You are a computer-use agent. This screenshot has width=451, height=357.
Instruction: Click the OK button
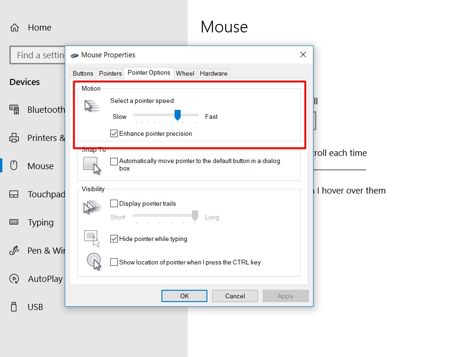pyautogui.click(x=184, y=296)
